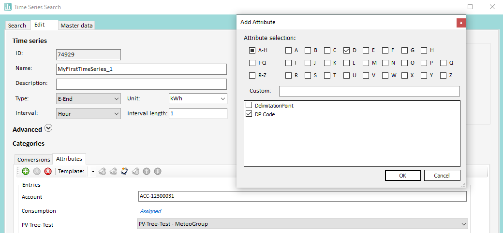
Task: Open the Unit dropdown showing kWh
Action: [198, 98]
